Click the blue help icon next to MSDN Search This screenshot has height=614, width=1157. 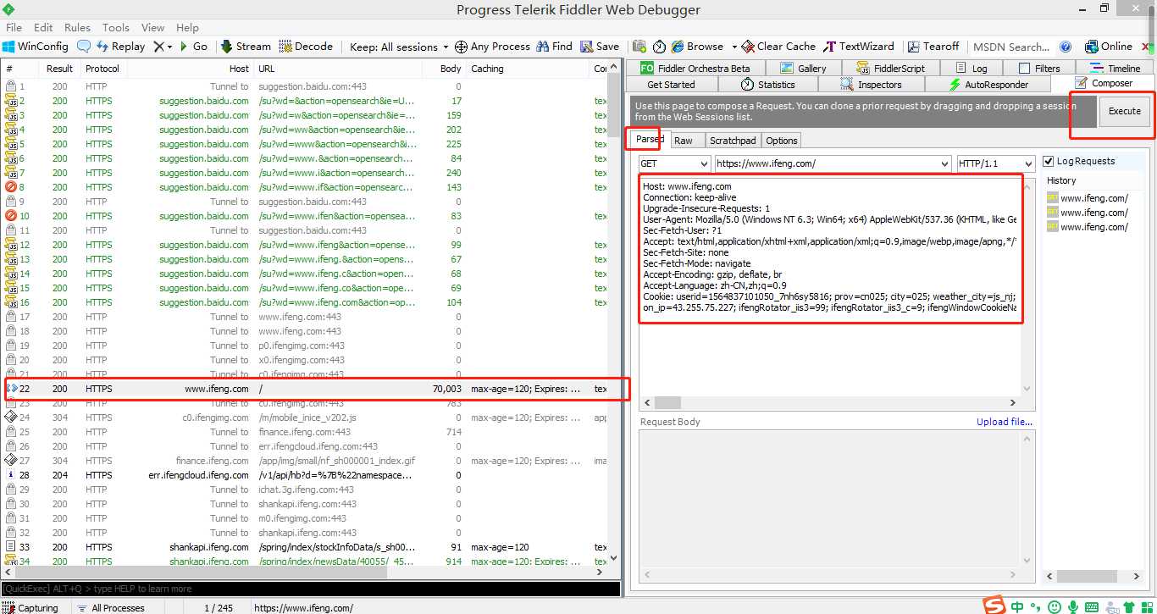click(1066, 47)
